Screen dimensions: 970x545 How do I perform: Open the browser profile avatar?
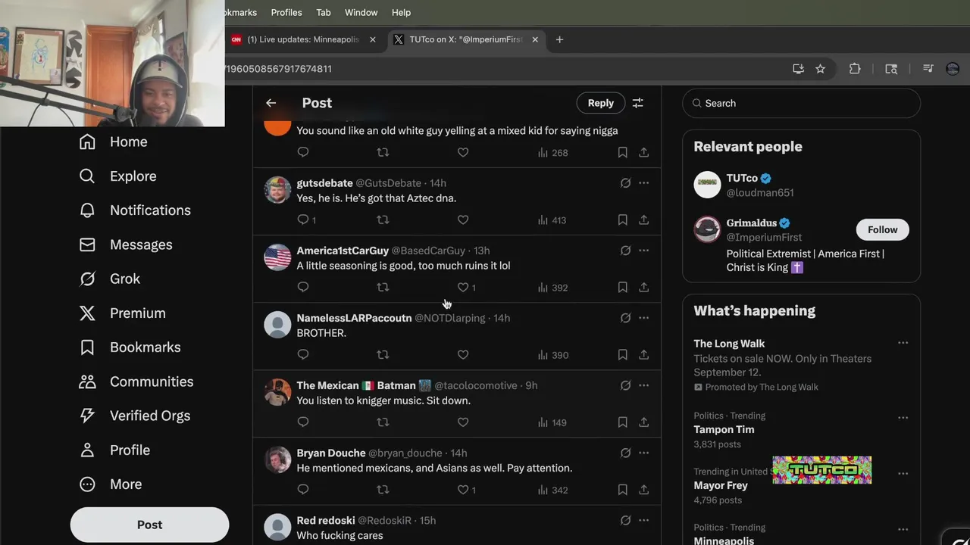pos(953,69)
